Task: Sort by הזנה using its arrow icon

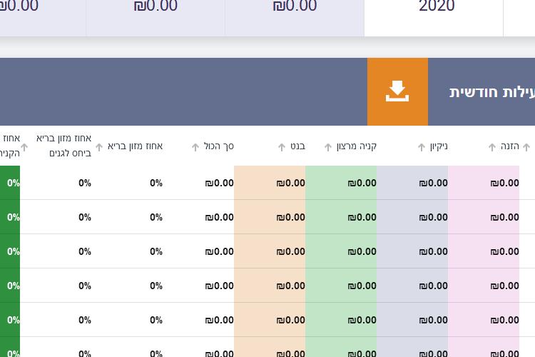Action: [x=492, y=147]
